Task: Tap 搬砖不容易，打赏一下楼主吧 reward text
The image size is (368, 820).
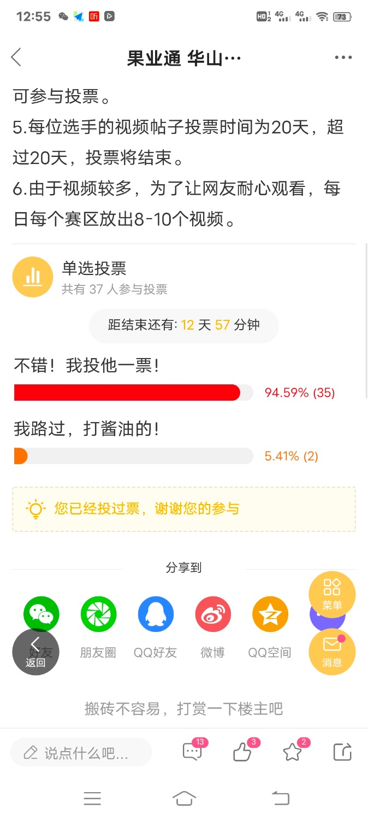Action: pos(184,709)
